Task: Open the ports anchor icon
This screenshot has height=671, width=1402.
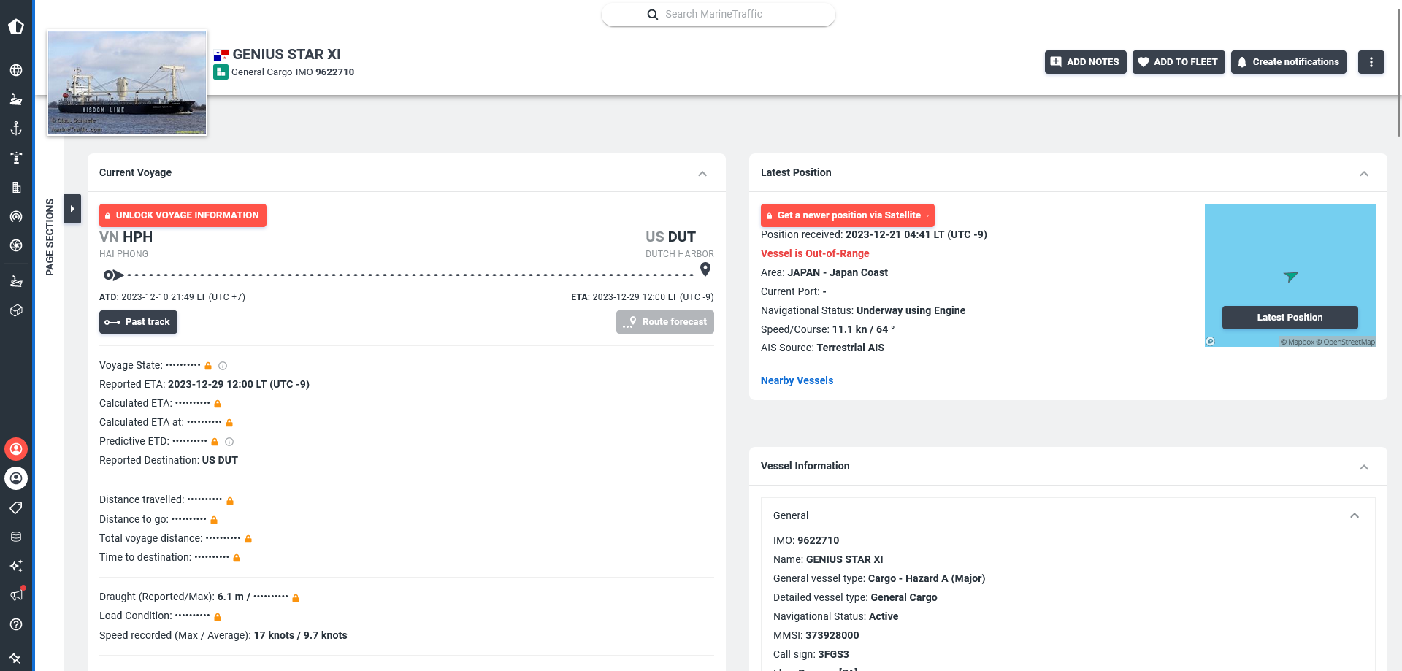Action: (x=16, y=129)
